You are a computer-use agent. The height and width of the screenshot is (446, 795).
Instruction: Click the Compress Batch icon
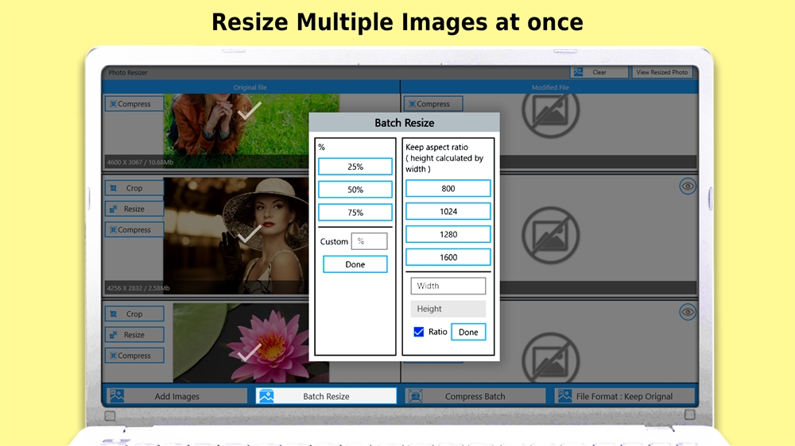[x=415, y=396]
